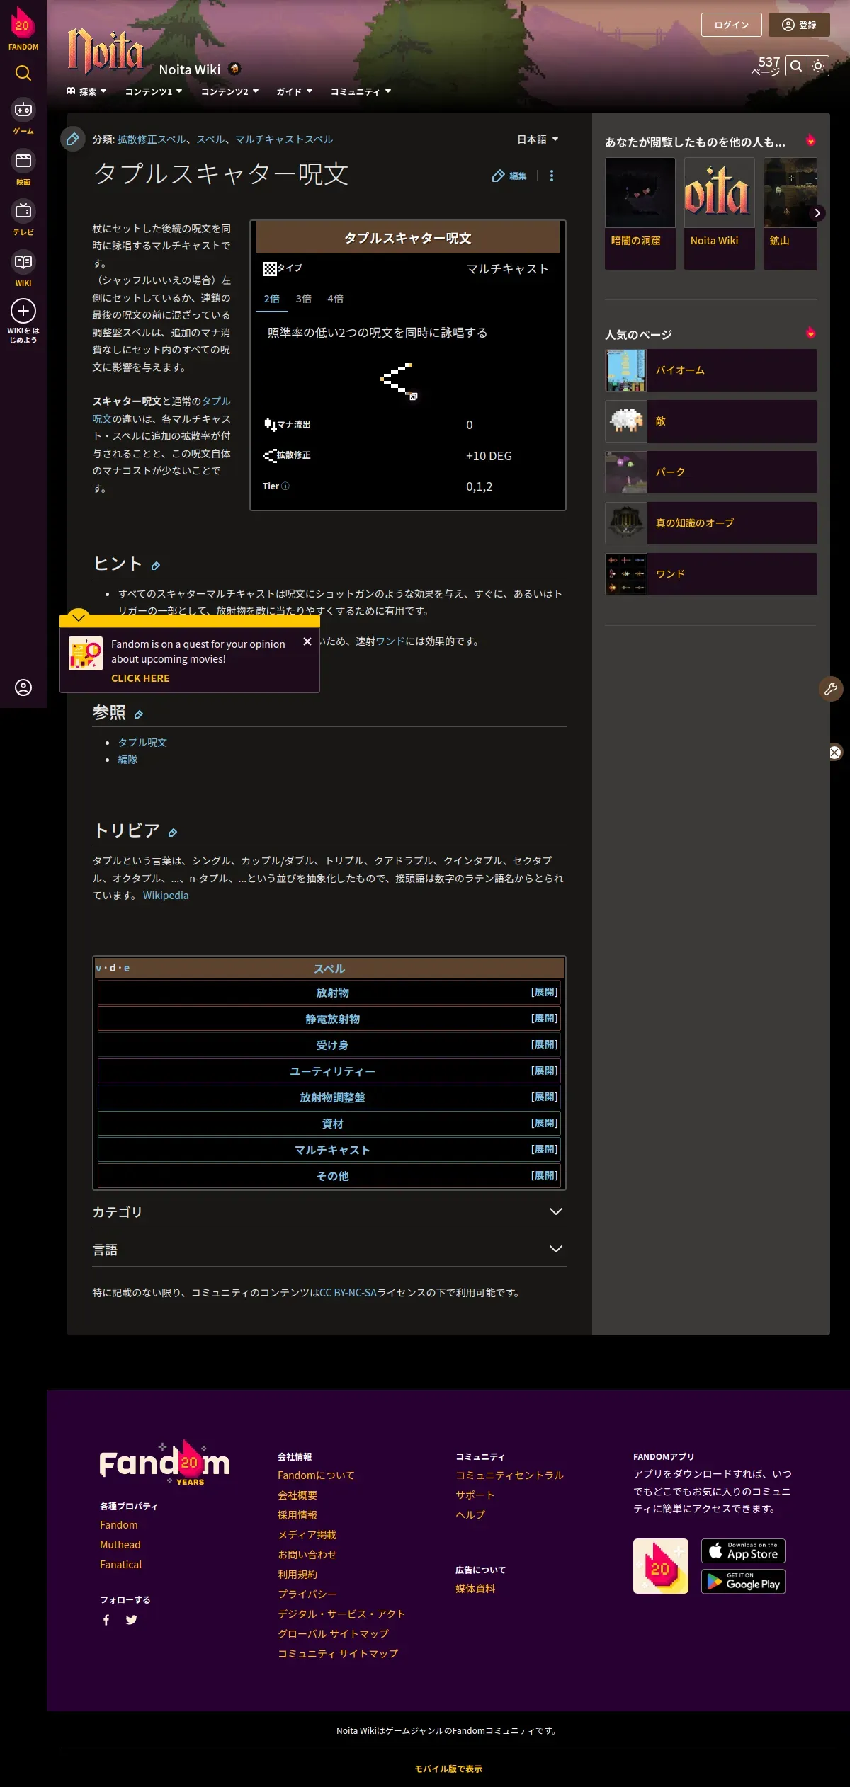Open Fandom Facebook icon in footer
The image size is (850, 1787).
(106, 1620)
